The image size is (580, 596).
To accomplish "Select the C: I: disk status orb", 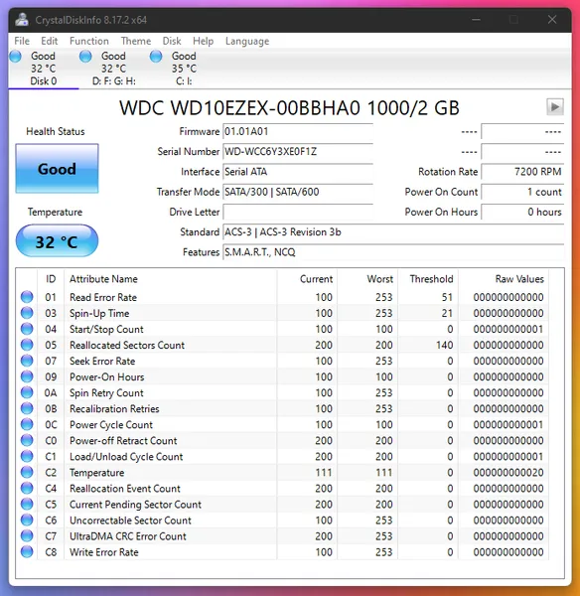I will click(x=156, y=57).
